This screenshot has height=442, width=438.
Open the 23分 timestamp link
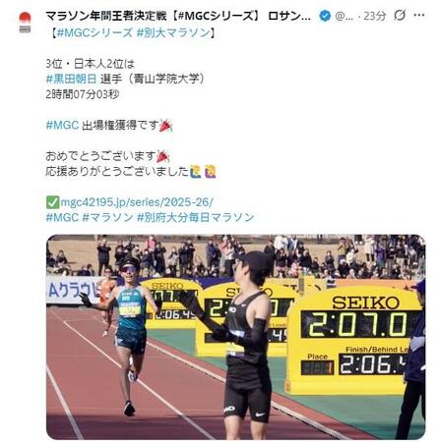point(374,16)
